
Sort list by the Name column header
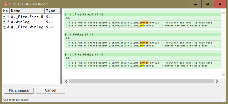coord(27,11)
